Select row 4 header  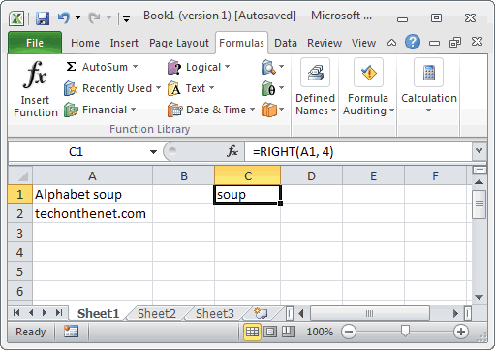tap(20, 252)
